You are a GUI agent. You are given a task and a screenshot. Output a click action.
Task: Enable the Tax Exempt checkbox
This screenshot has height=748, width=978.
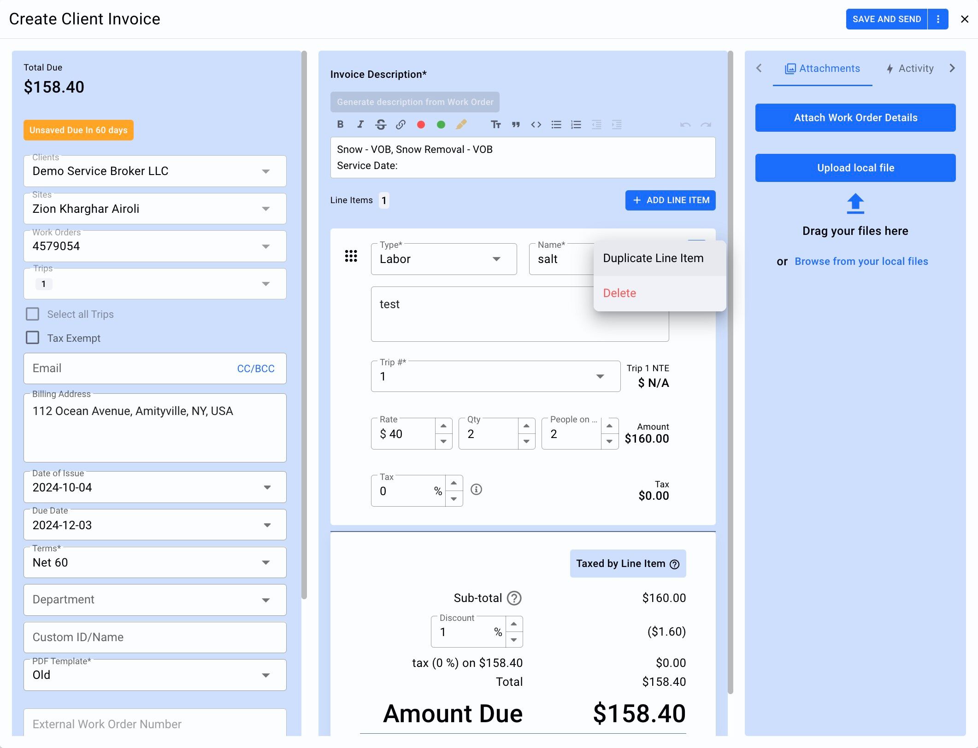point(33,338)
